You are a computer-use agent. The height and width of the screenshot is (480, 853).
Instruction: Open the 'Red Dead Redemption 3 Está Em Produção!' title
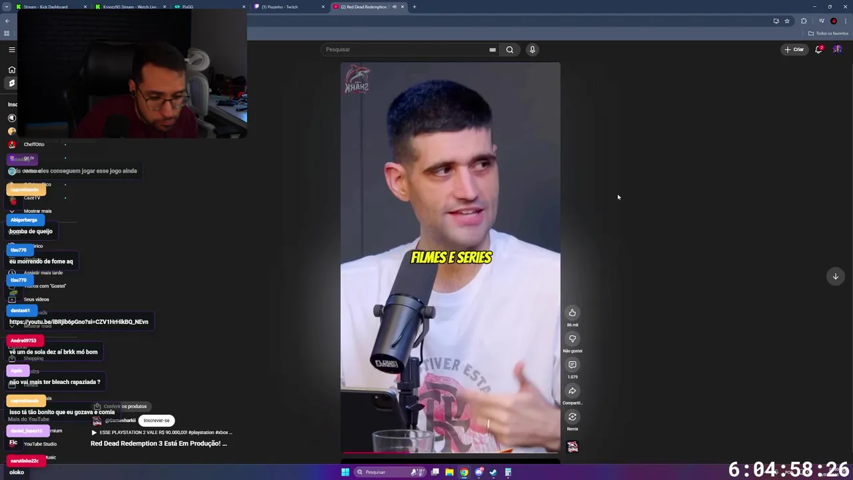tap(159, 443)
